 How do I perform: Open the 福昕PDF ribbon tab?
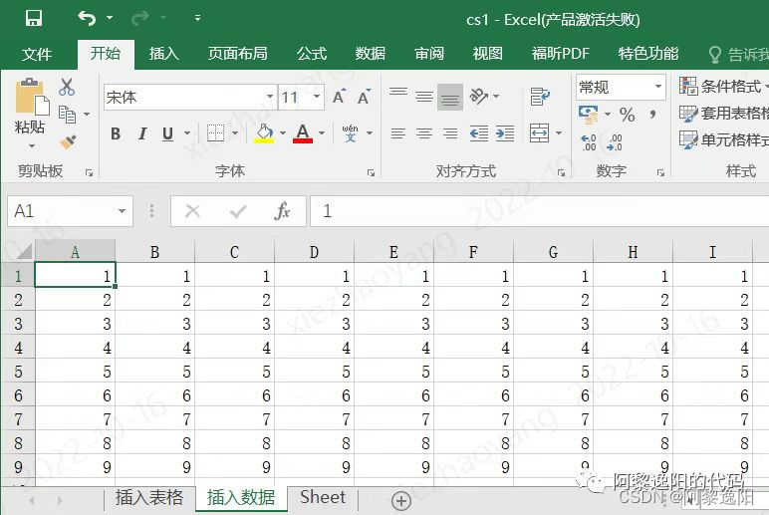pyautogui.click(x=560, y=54)
